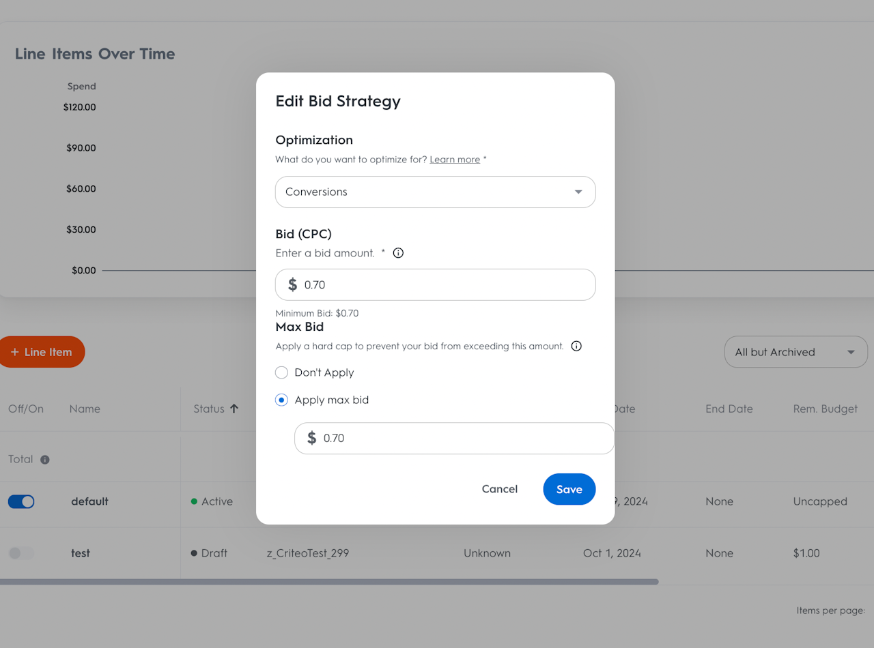Click the info icon next to Max Bid description
The width and height of the screenshot is (874, 648).
[576, 346]
